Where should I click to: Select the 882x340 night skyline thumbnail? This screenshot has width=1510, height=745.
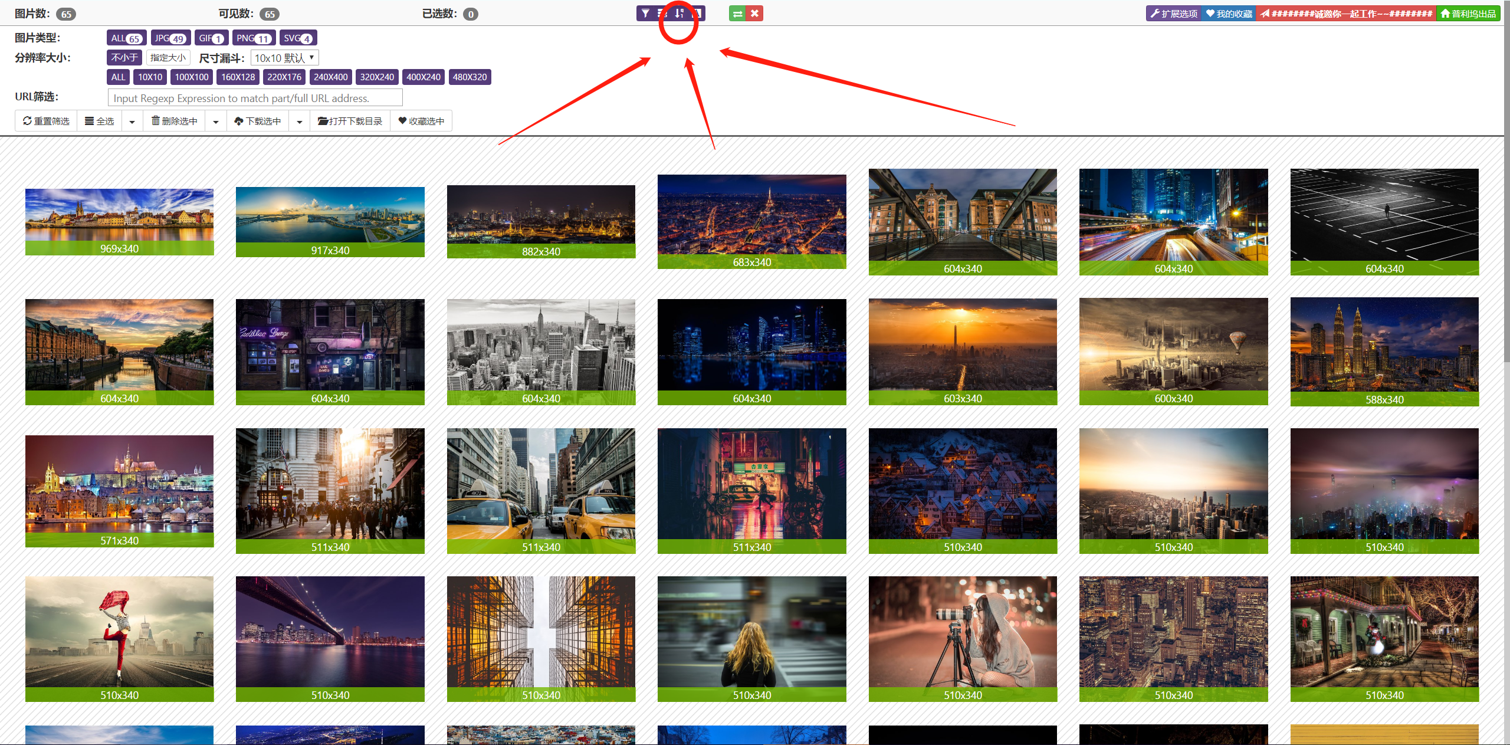coord(541,222)
